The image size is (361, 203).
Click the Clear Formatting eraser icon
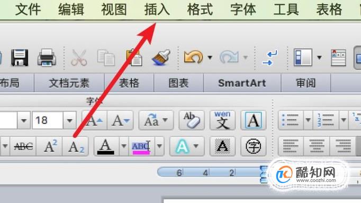(192, 120)
